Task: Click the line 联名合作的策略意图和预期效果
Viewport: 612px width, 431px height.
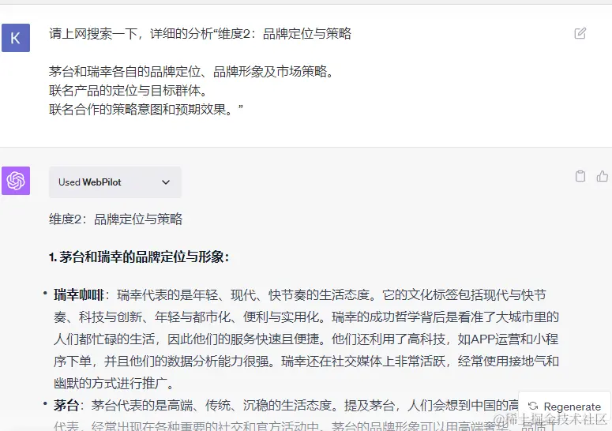Action: coord(145,109)
